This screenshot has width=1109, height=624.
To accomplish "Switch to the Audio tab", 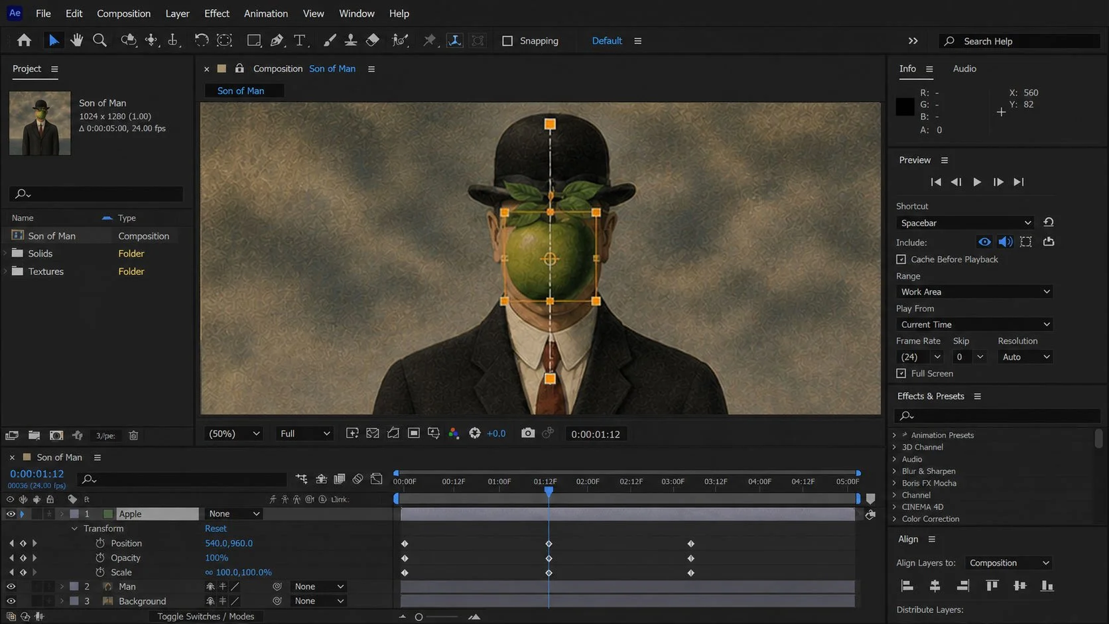I will point(964,68).
